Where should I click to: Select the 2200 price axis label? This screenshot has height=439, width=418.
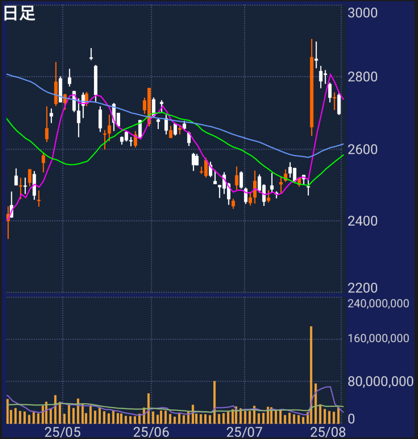363,288
